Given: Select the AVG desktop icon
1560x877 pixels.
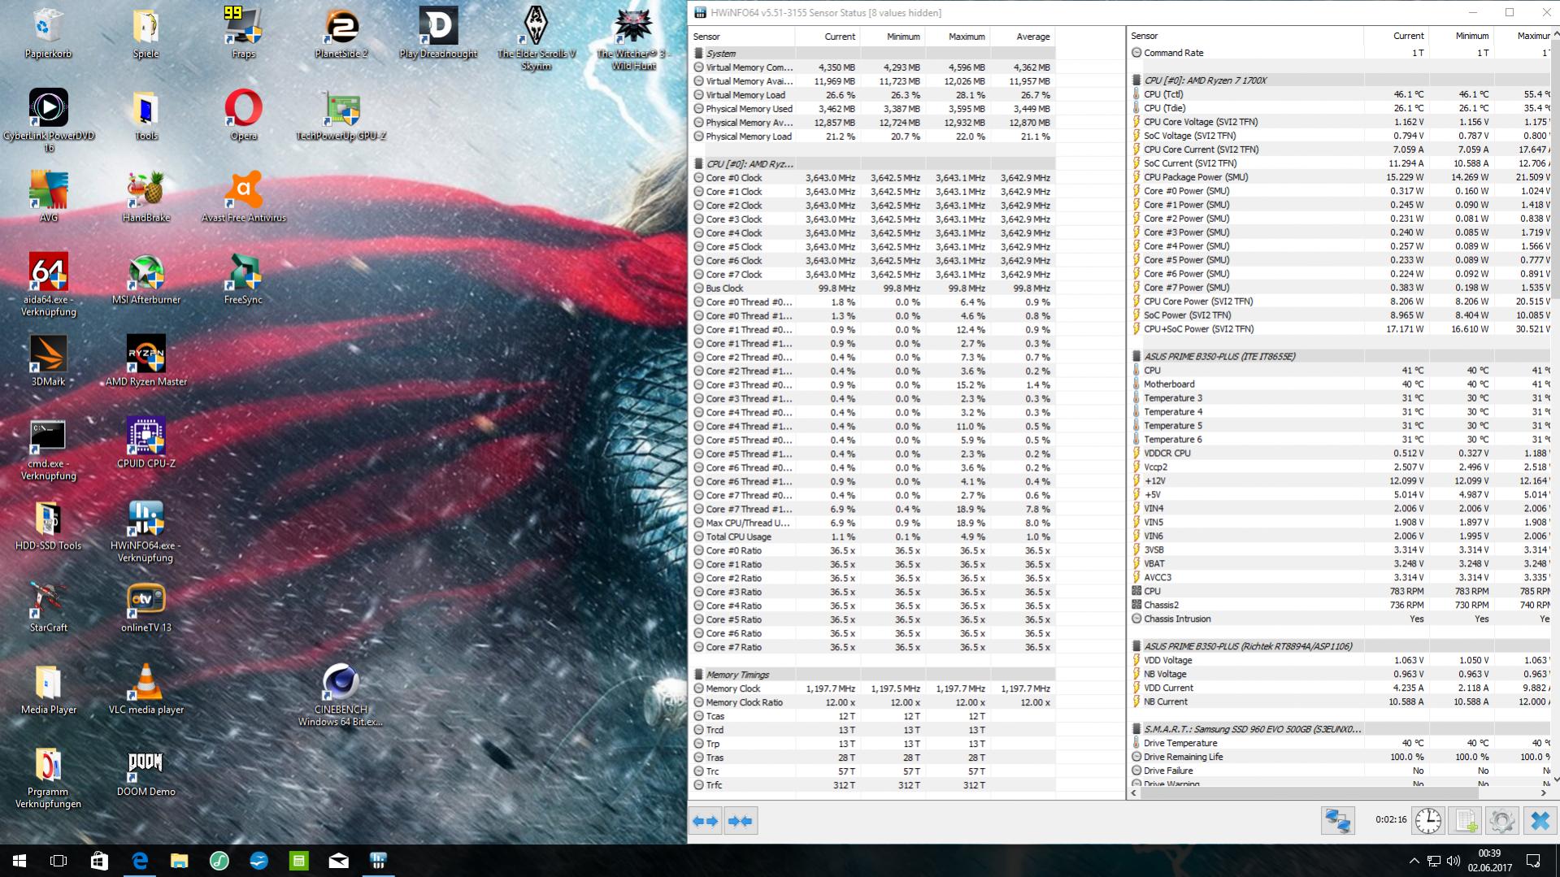Looking at the screenshot, I should point(48,197).
